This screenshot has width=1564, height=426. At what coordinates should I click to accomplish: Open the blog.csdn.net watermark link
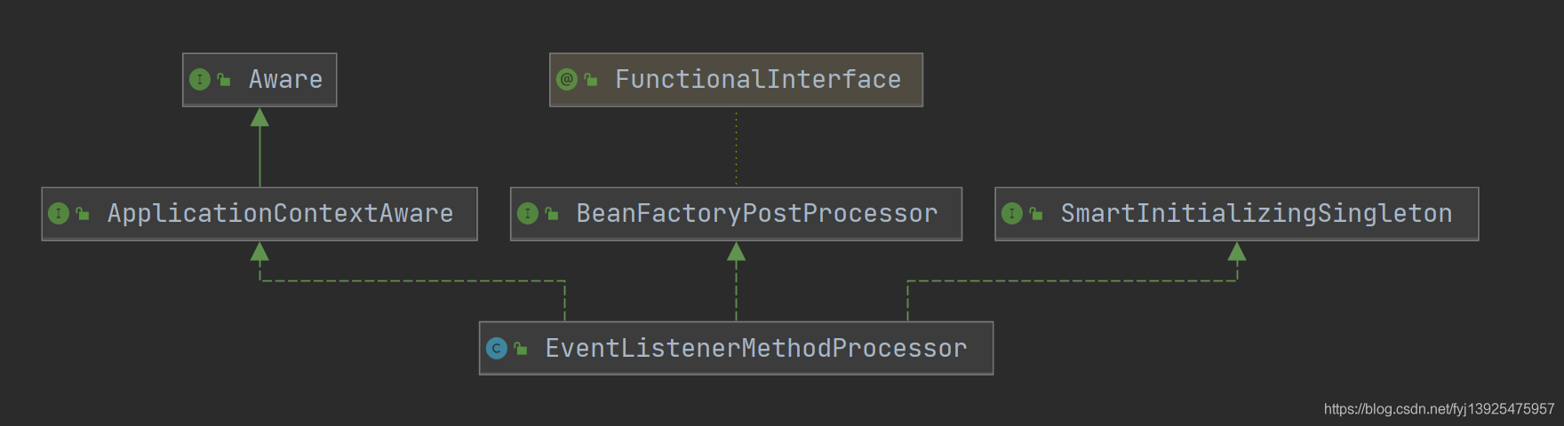click(x=1440, y=409)
